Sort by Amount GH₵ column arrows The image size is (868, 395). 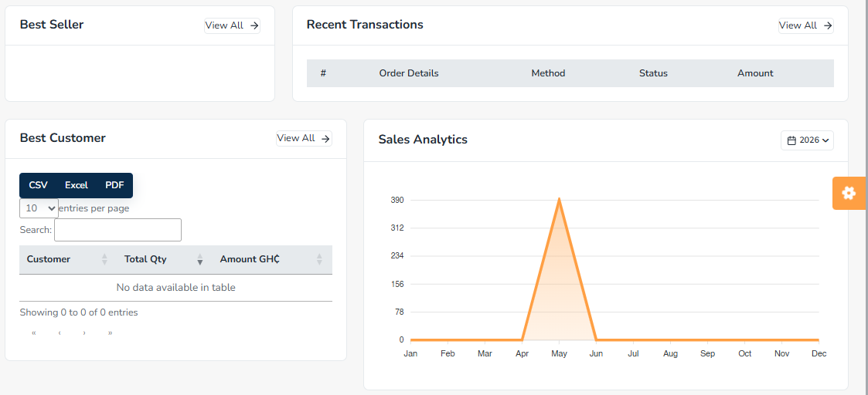(x=319, y=259)
